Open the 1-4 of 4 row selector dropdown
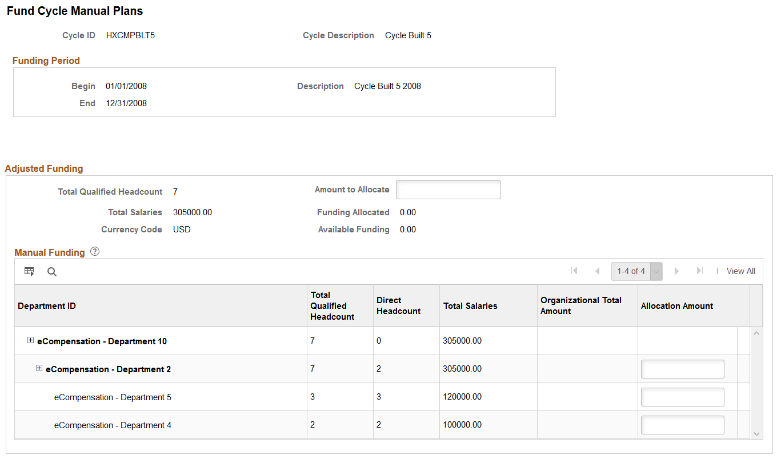Image resolution: width=781 pixels, height=463 pixels. pos(655,271)
